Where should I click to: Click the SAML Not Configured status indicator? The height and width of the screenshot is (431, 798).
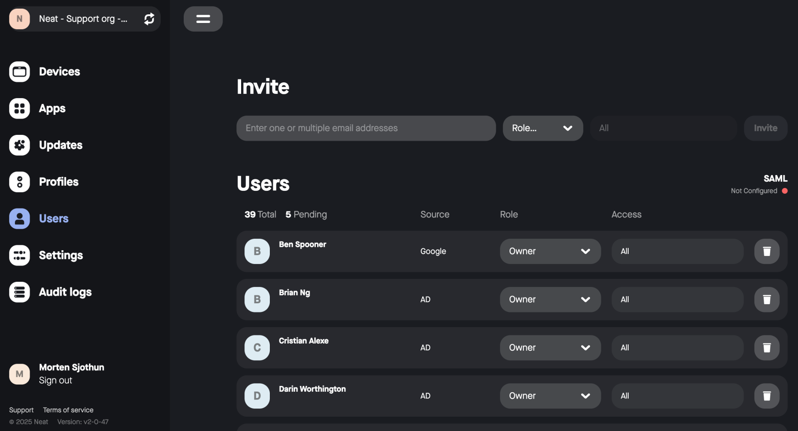784,191
